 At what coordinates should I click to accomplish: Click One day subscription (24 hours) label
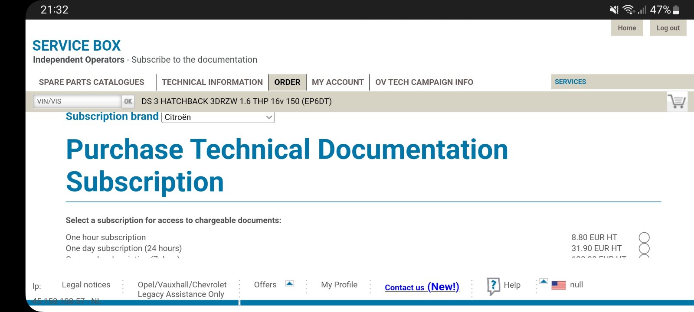[124, 248]
